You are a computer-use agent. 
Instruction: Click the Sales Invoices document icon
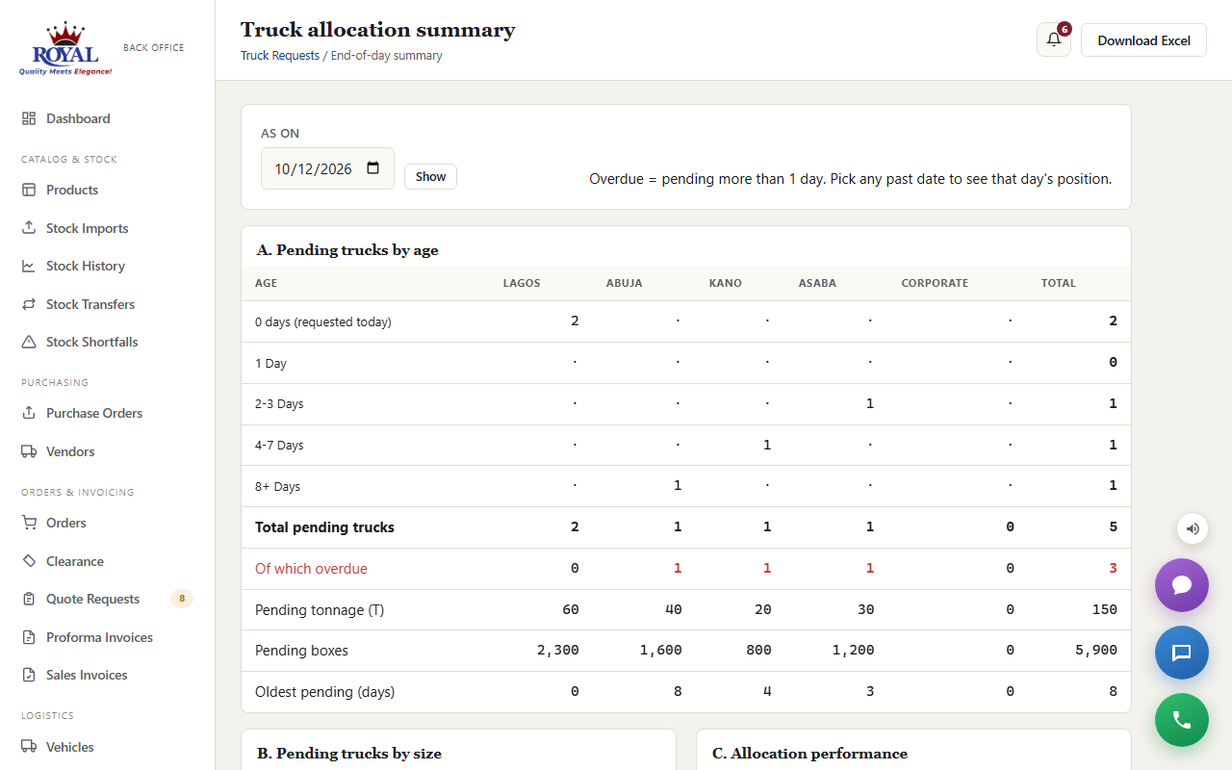coord(29,675)
